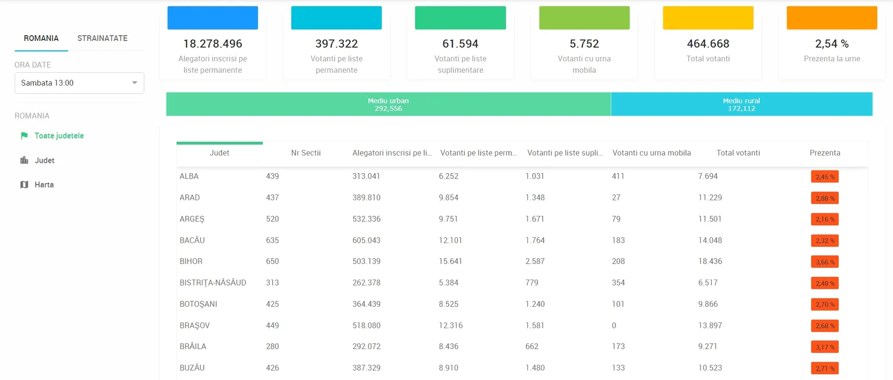Click the blue swatch above 18.278.496
This screenshot has width=893, height=380.
point(212,18)
